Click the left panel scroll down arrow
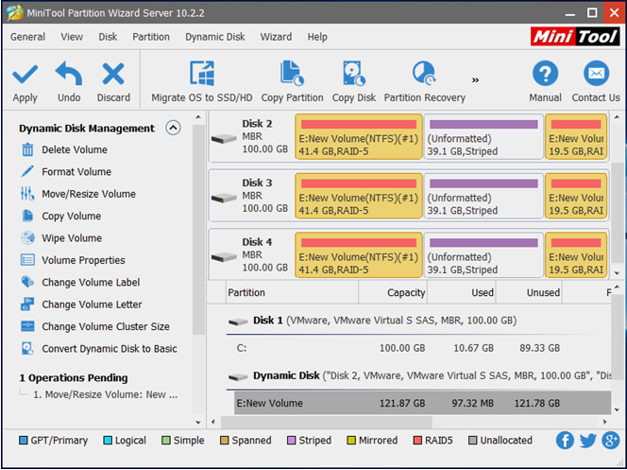The image size is (627, 470). pyautogui.click(x=198, y=422)
